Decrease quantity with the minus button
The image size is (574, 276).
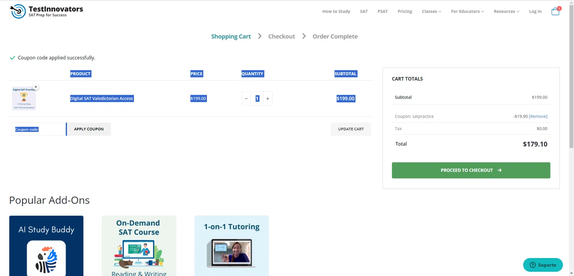[246, 98]
